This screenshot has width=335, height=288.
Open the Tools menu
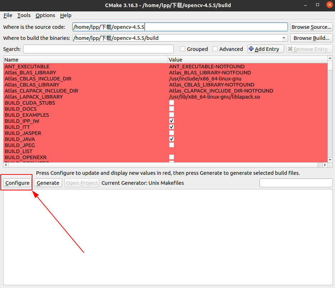click(24, 15)
